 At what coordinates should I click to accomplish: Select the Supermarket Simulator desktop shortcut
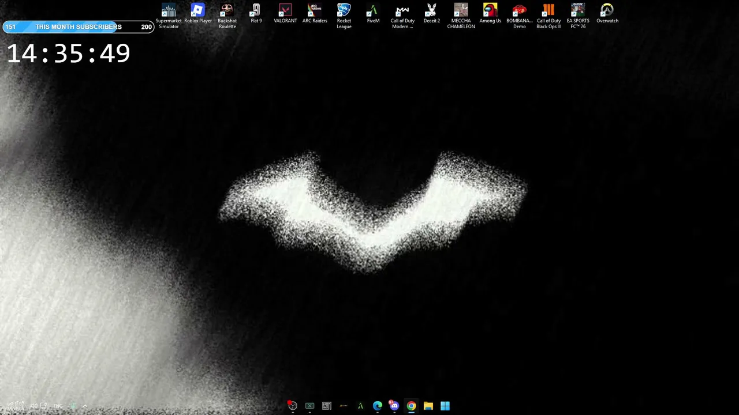(169, 16)
